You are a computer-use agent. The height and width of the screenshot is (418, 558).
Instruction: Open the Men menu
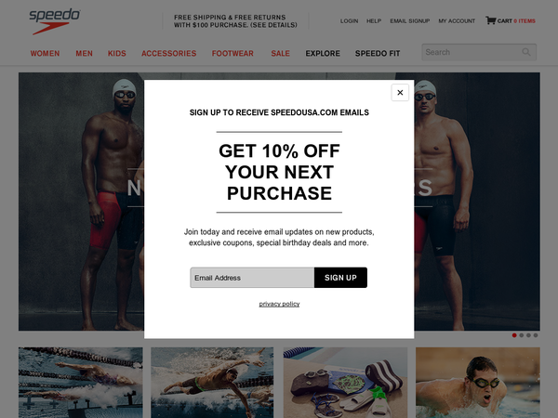click(84, 53)
